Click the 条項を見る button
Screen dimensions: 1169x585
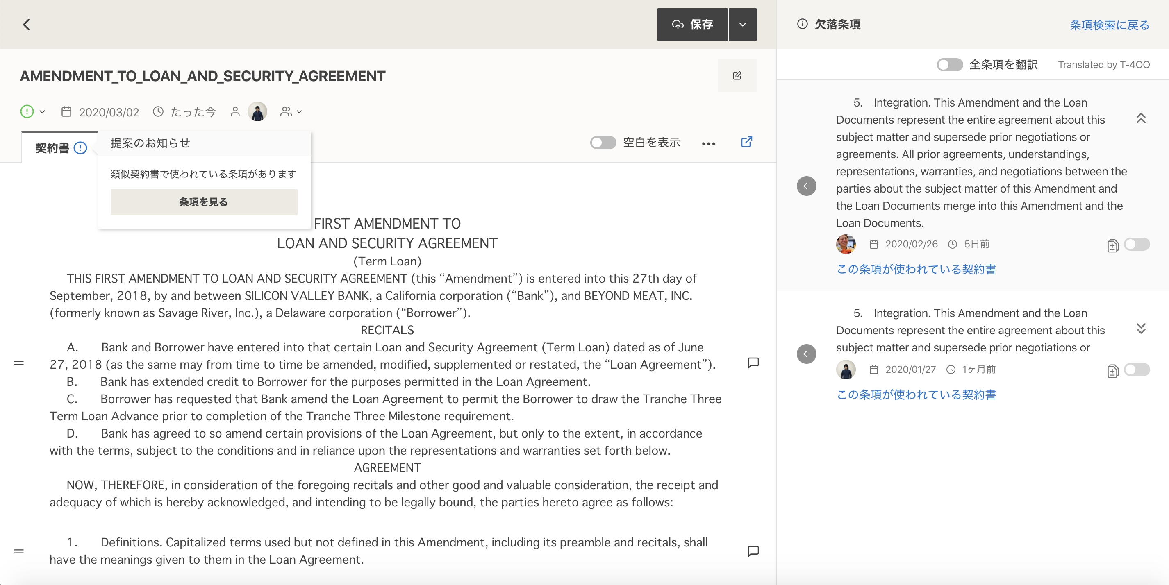[204, 202]
